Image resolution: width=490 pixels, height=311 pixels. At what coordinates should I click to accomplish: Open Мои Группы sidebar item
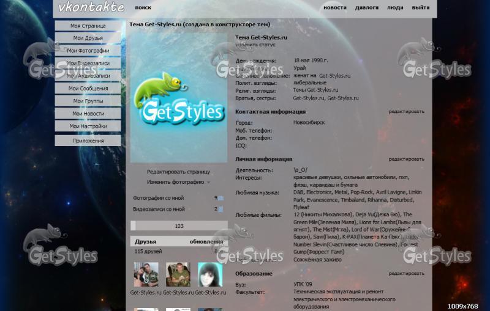click(88, 101)
